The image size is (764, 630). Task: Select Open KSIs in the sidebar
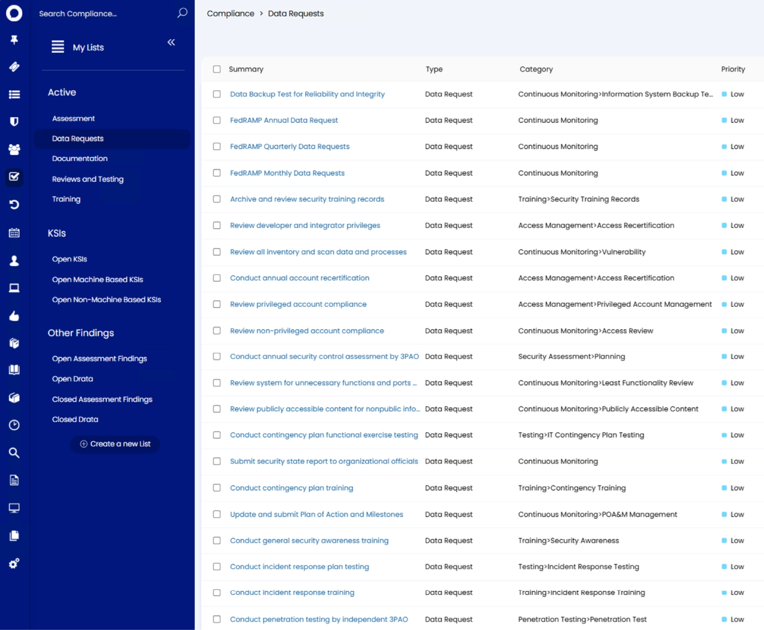[70, 259]
